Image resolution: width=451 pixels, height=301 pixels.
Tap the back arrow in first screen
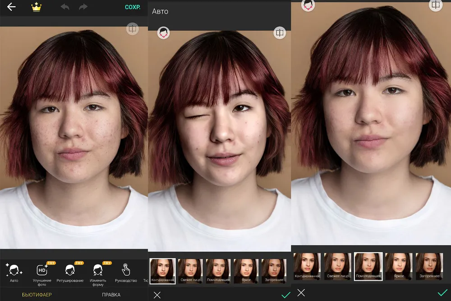pos(12,7)
